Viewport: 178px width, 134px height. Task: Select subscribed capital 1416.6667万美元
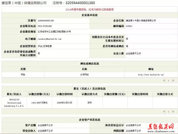pos(39,103)
